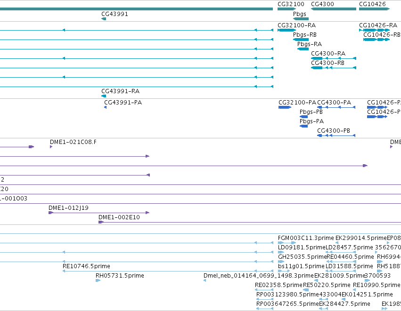Select the LD28457.5prime EST

pyautogui.click(x=340, y=252)
